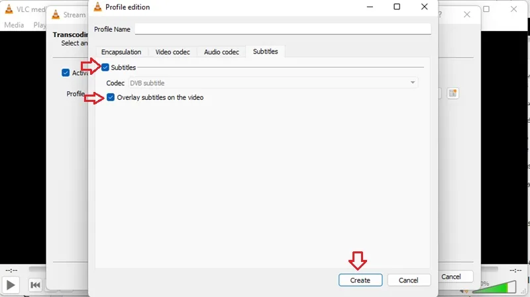Click the play button in VLC main window
This screenshot has height=297, width=530.
[x=11, y=285]
